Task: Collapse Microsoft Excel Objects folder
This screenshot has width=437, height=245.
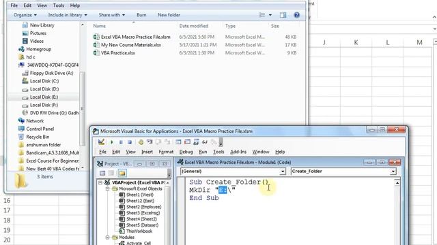Action: (x=108, y=189)
